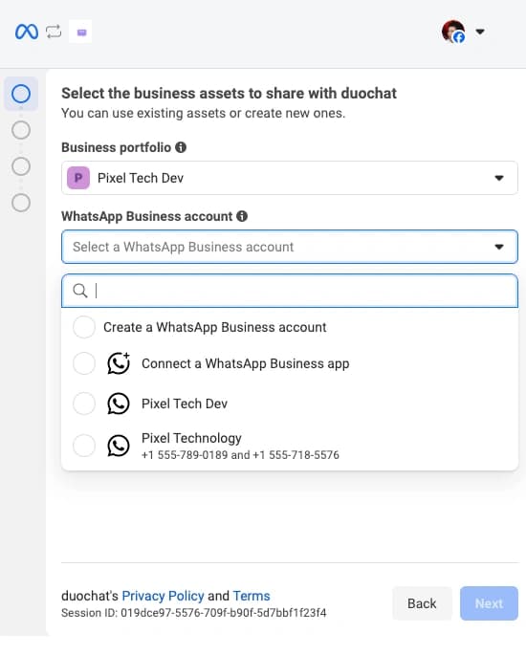Open duochat's Privacy Policy link
This screenshot has height=655, width=526.
[163, 596]
